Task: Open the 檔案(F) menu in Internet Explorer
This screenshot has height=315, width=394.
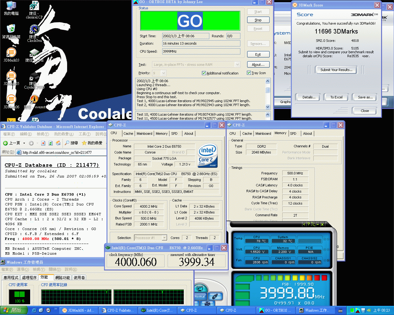Action: click(x=9, y=134)
